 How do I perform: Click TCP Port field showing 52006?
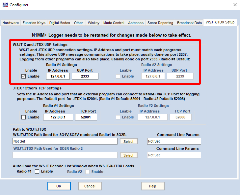180,117
